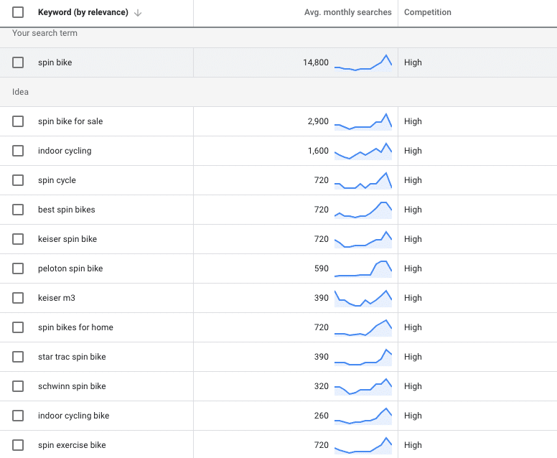This screenshot has height=458, width=557.
Task: Click the spin cycle keyword
Action: tap(57, 180)
